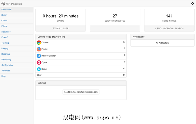Click the 'Internet Explorer' row label
The image size is (196, 124).
coord(48,56)
